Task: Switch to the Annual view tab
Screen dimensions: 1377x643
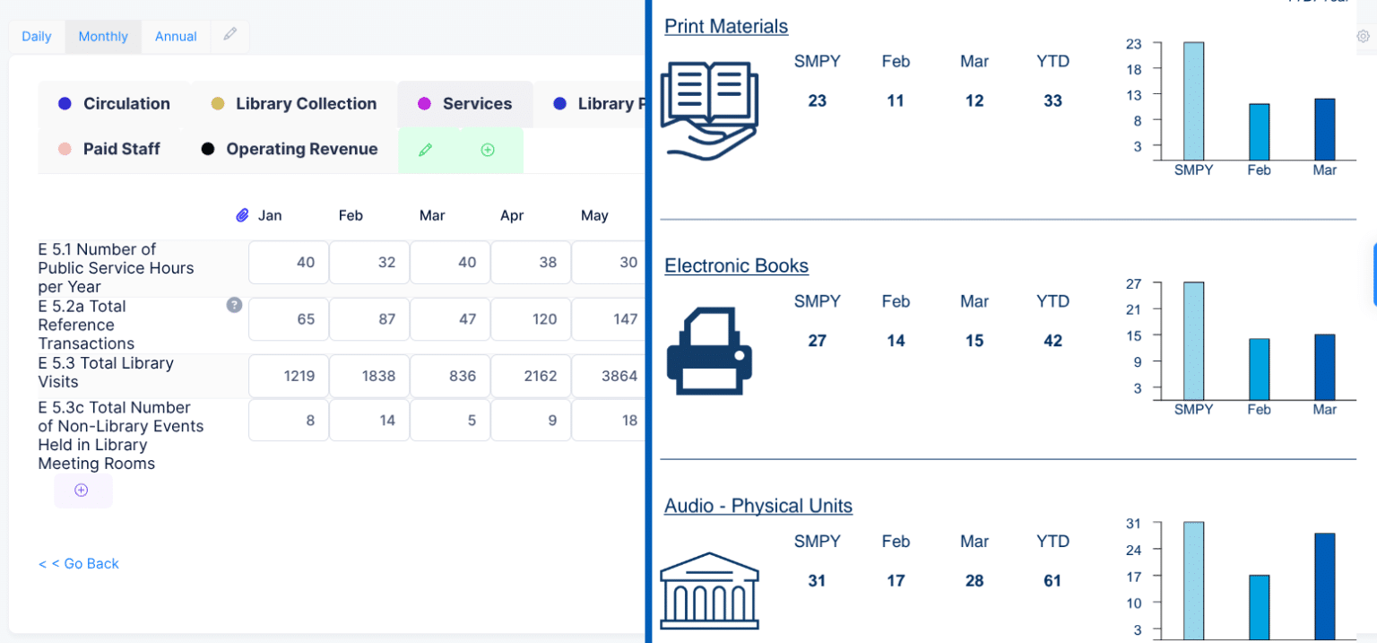Action: pyautogui.click(x=176, y=37)
